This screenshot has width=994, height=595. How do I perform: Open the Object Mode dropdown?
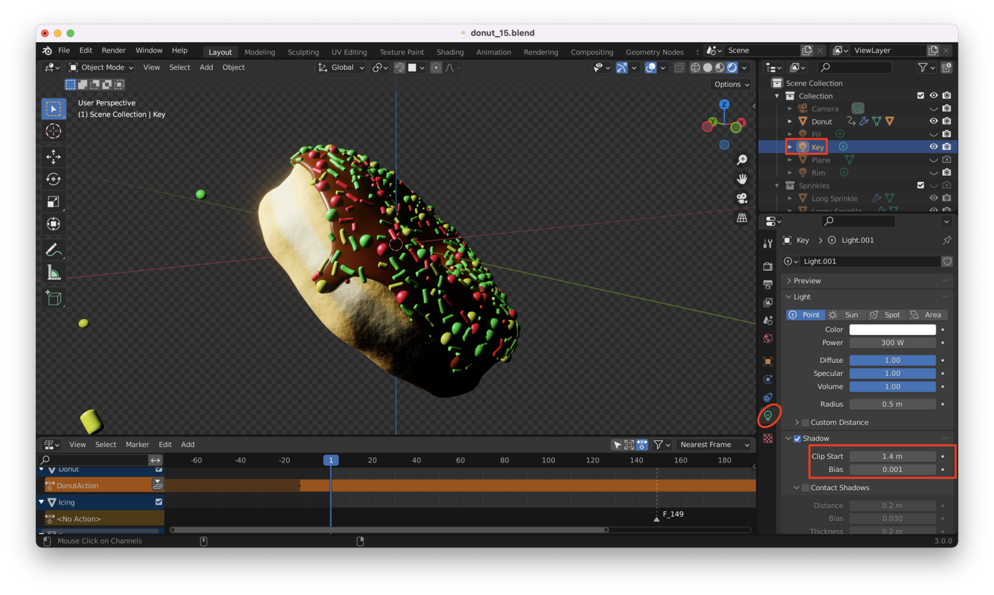pyautogui.click(x=101, y=67)
